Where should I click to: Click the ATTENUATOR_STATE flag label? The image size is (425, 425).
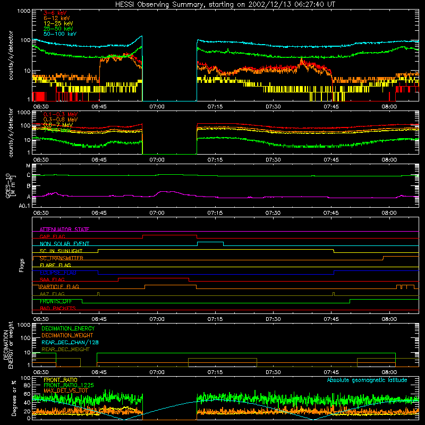[64, 229]
